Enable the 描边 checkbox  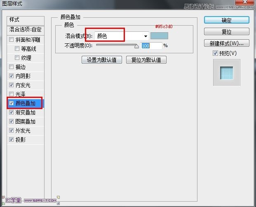point(11,67)
